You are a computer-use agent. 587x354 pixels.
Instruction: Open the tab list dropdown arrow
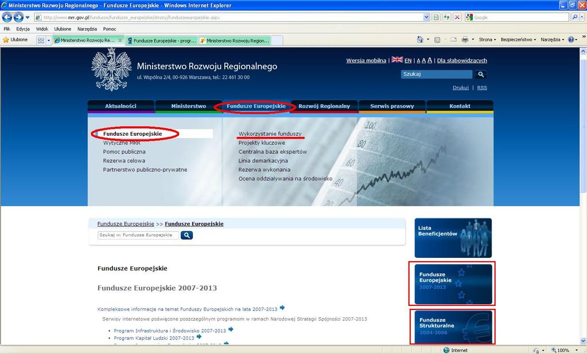point(49,40)
